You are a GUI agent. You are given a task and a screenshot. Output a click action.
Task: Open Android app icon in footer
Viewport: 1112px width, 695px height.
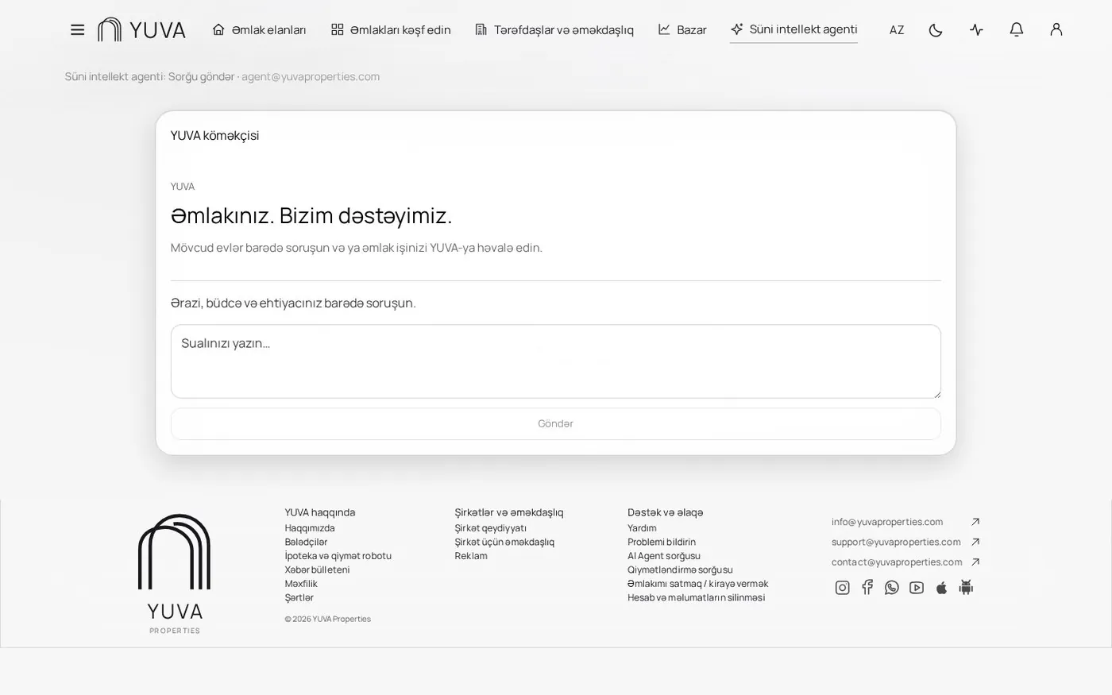tap(966, 588)
